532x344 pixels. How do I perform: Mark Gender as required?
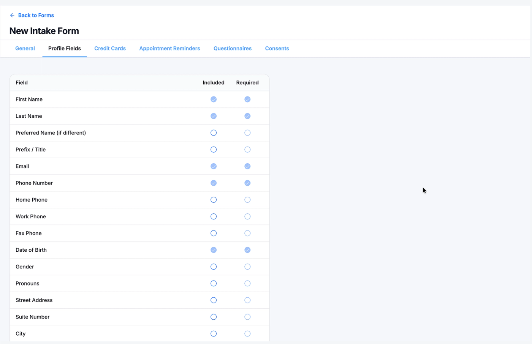pos(247,267)
